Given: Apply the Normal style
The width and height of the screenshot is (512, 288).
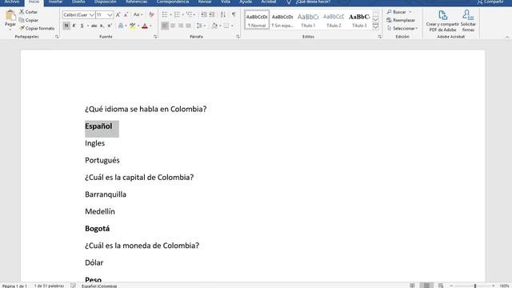Looking at the screenshot, I should (257, 20).
